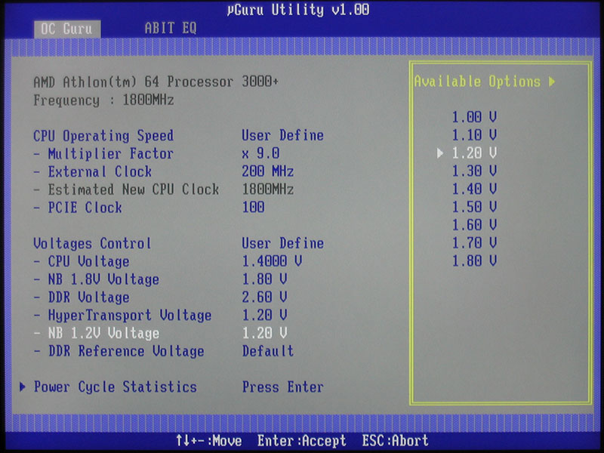Click the Available Options heading

478,82
